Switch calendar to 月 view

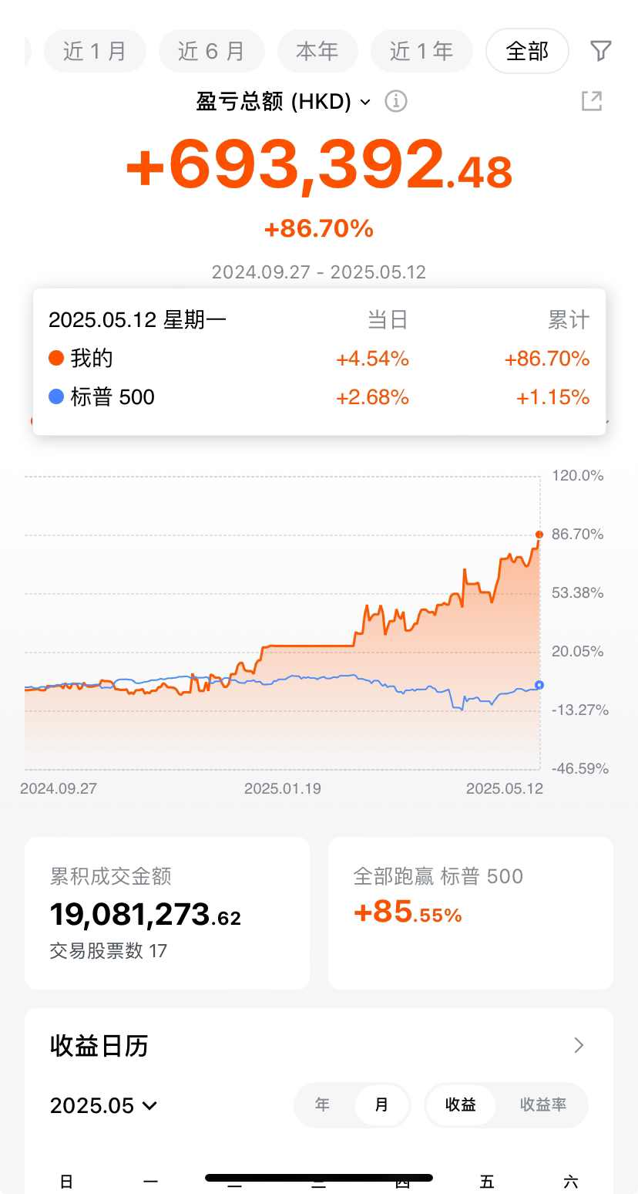tap(381, 1105)
